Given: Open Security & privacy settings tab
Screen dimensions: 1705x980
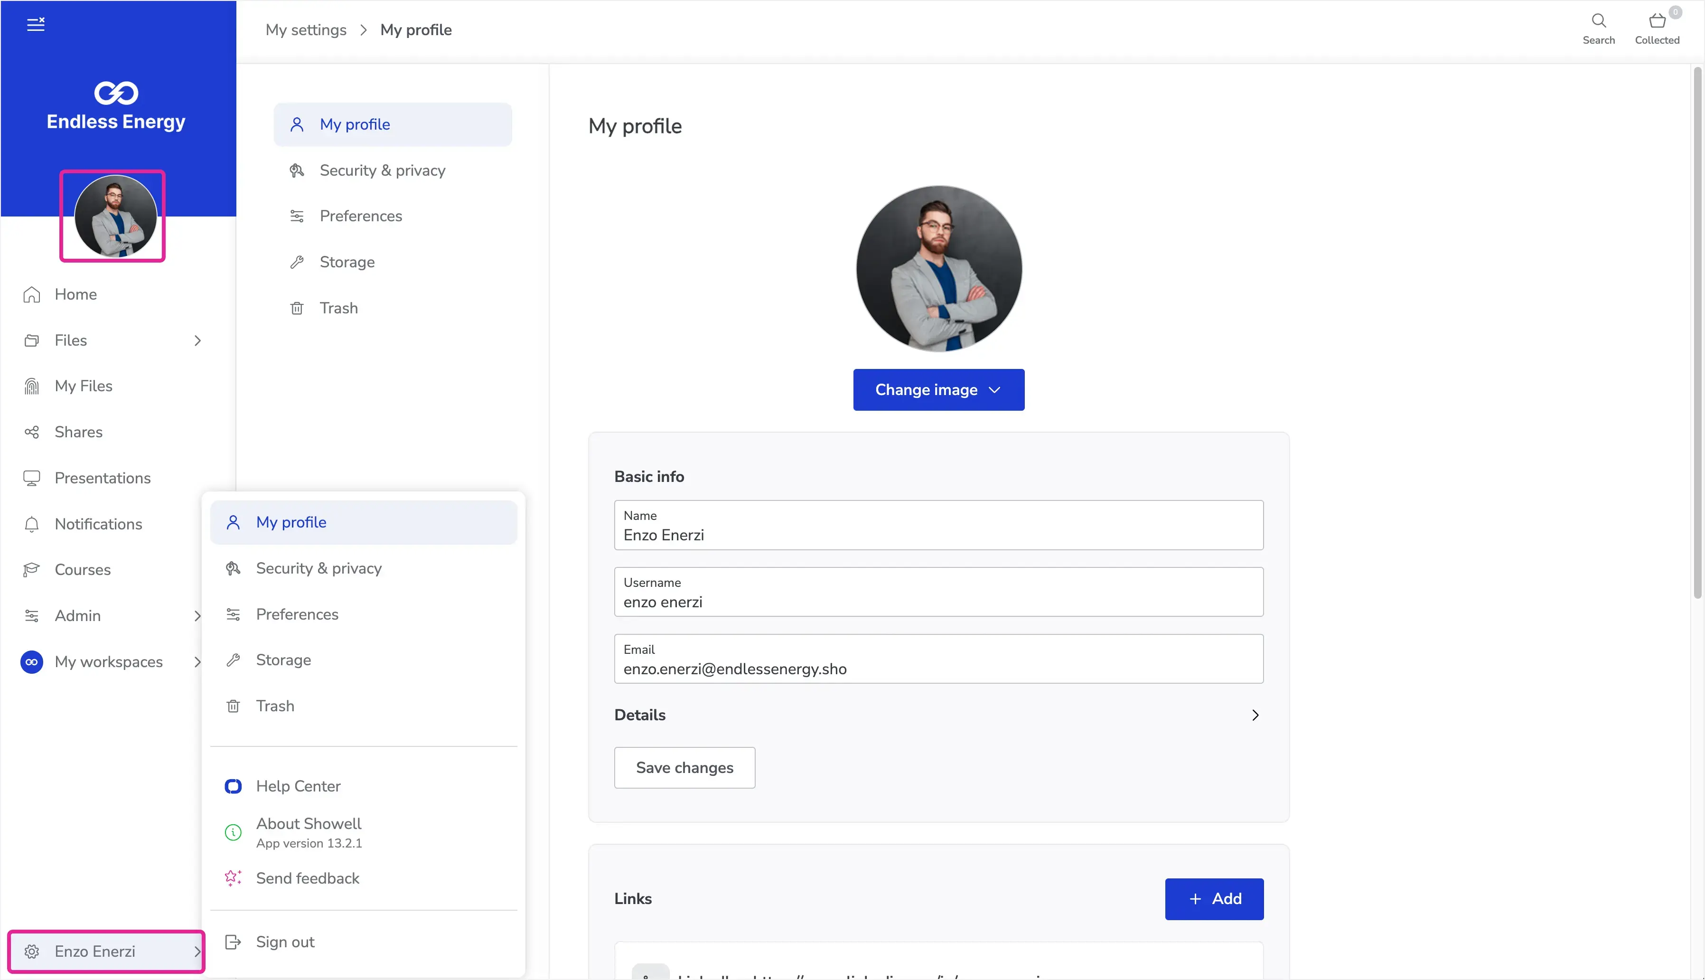Looking at the screenshot, I should click(382, 170).
